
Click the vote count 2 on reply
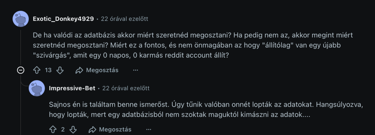(63, 129)
